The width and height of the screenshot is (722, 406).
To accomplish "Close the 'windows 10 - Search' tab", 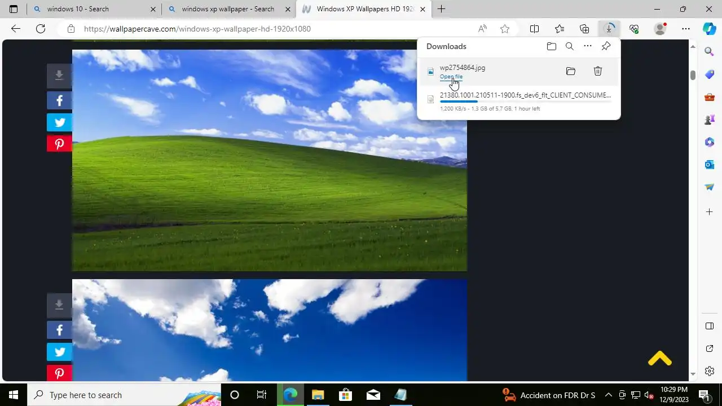I will click(153, 9).
